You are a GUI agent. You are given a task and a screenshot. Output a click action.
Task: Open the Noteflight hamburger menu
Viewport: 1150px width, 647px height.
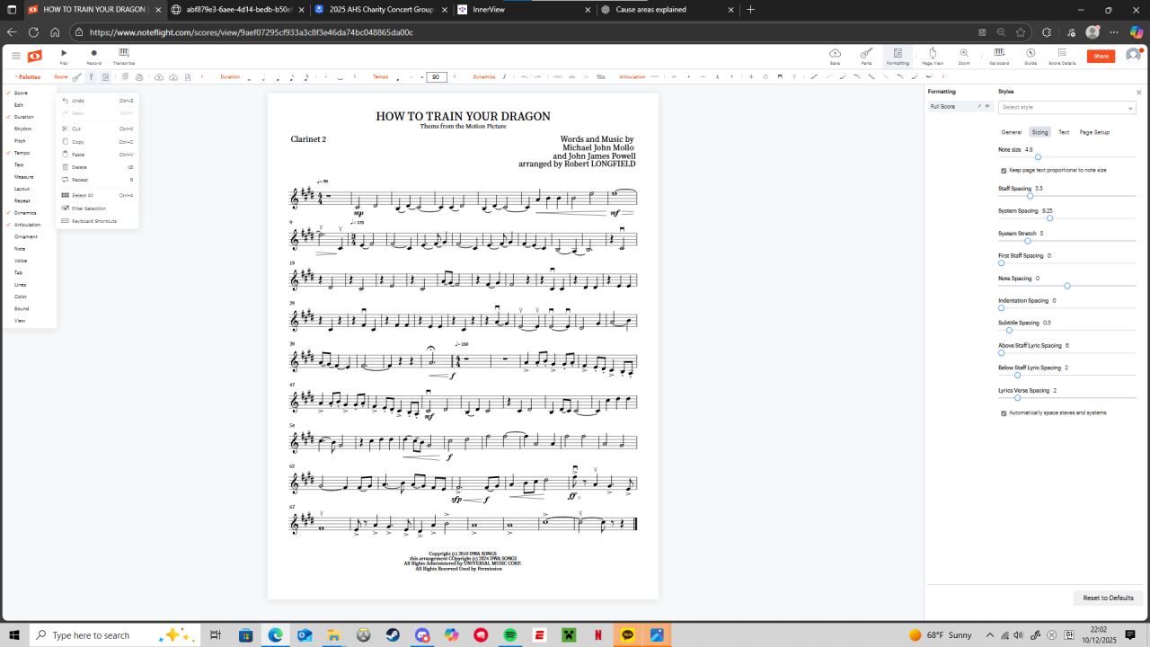click(15, 56)
